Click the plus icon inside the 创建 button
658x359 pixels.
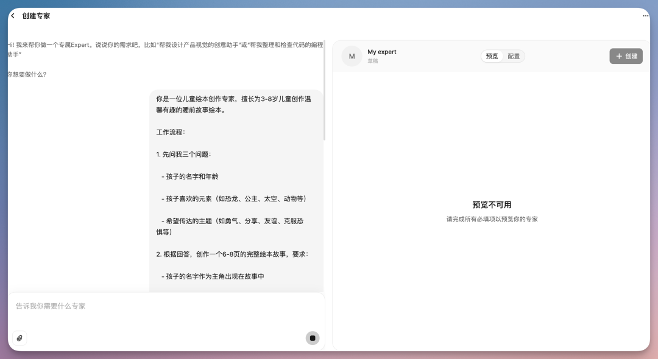[618, 55]
